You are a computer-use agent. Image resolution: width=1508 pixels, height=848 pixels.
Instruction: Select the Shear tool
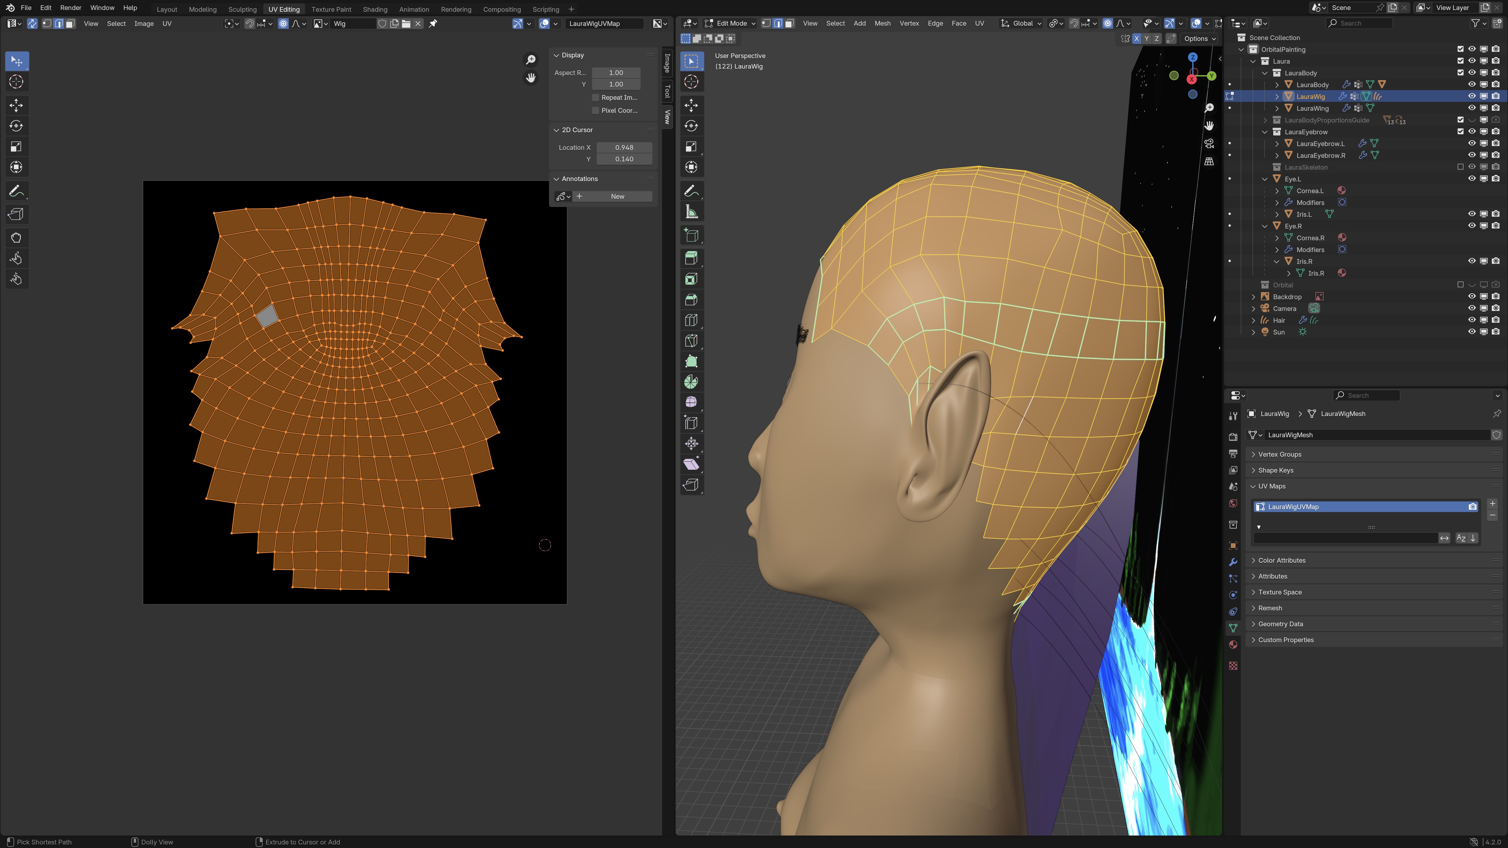pyautogui.click(x=691, y=464)
